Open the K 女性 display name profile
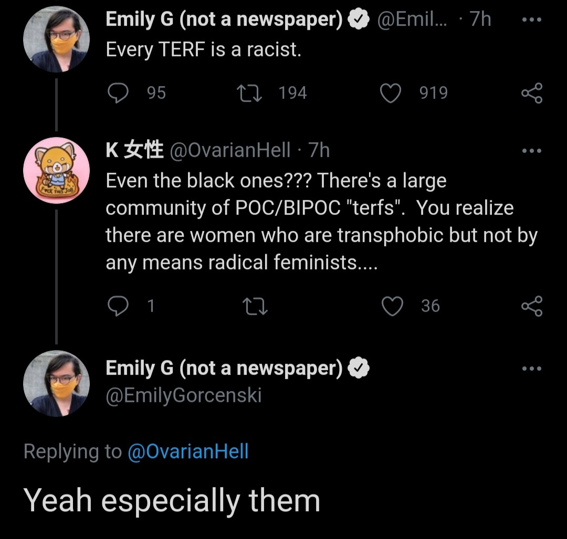567x539 pixels. [x=134, y=151]
